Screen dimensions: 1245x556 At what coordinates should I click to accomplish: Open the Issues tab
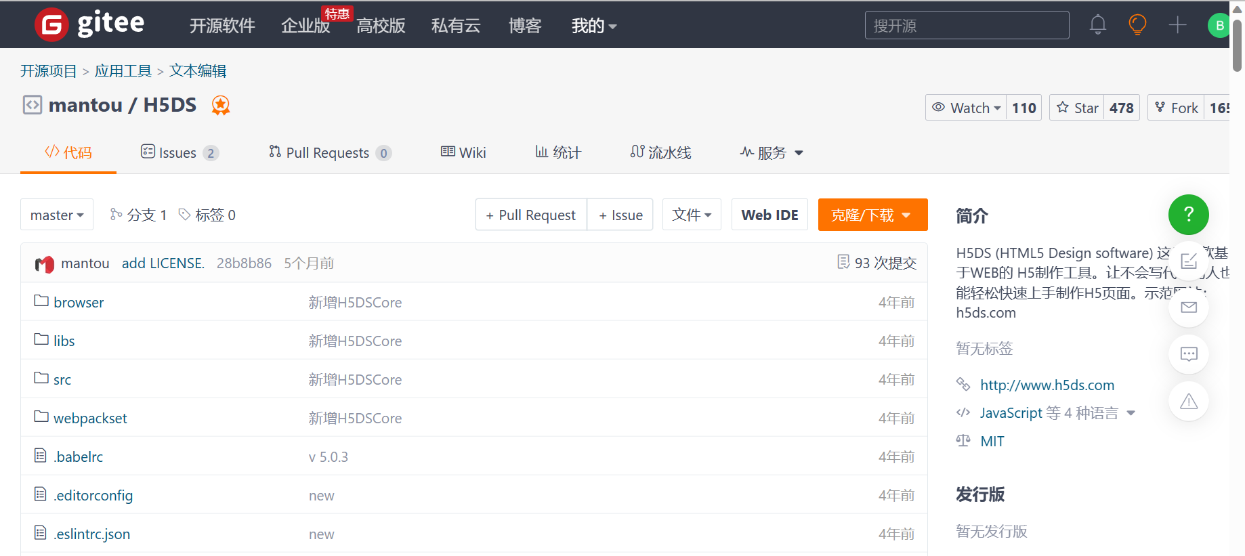180,152
